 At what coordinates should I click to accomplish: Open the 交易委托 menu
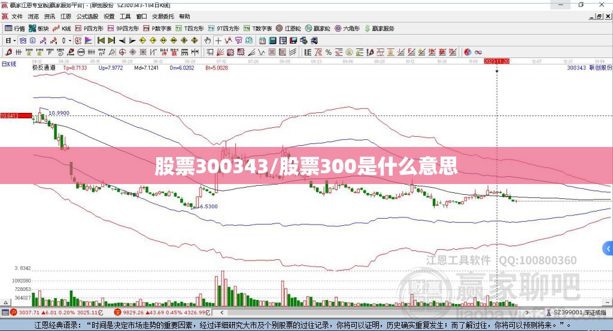click(163, 16)
